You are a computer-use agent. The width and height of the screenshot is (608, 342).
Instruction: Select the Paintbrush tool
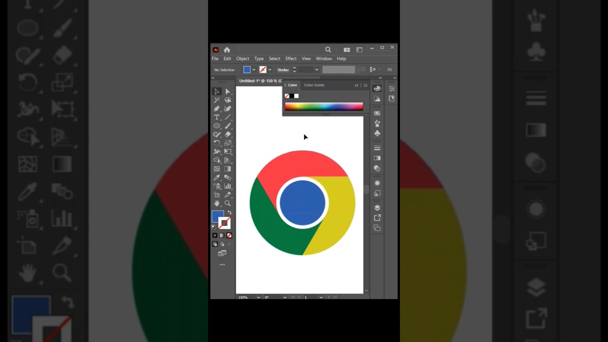pos(228,126)
